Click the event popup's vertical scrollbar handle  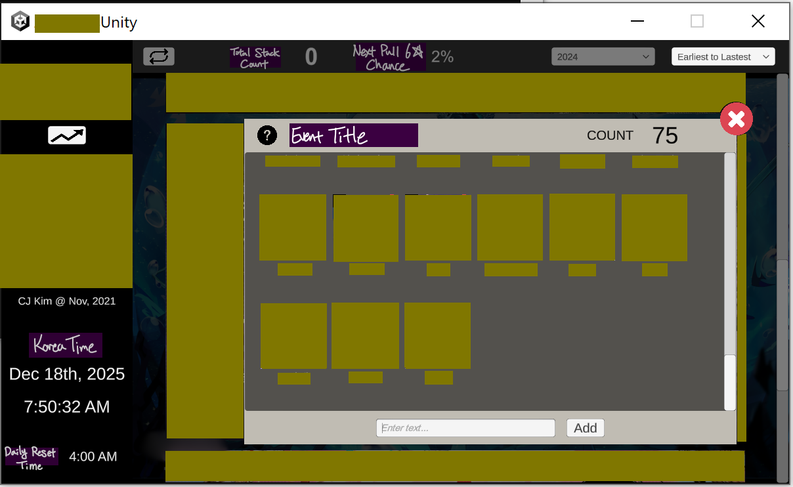tap(729, 382)
